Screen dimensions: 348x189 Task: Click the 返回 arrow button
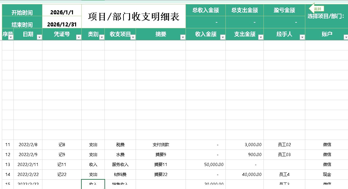[x=316, y=9]
